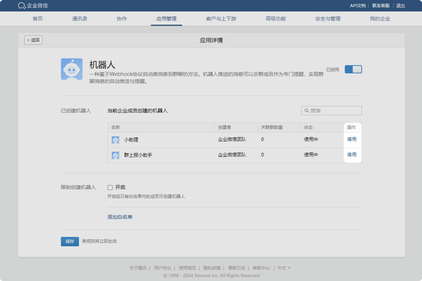
Task: Open the 中文 language dropdown in footer
Action: pyautogui.click(x=284, y=268)
